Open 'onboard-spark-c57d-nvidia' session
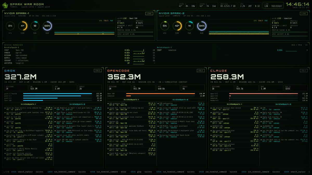The width and height of the screenshot is (312, 175). tap(234, 149)
